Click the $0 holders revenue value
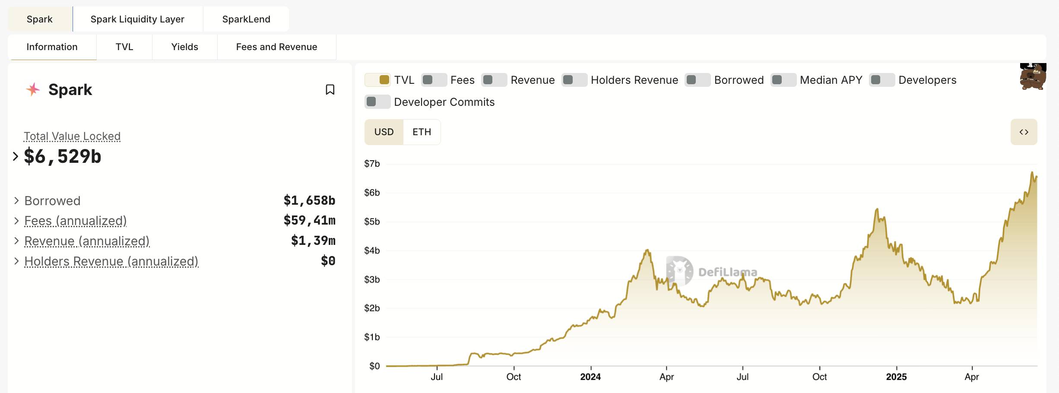Viewport: 1059px width, 393px height. tap(328, 261)
